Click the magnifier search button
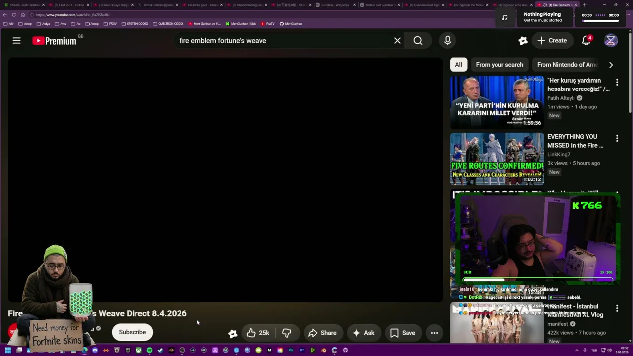This screenshot has width=633, height=356. point(418,41)
